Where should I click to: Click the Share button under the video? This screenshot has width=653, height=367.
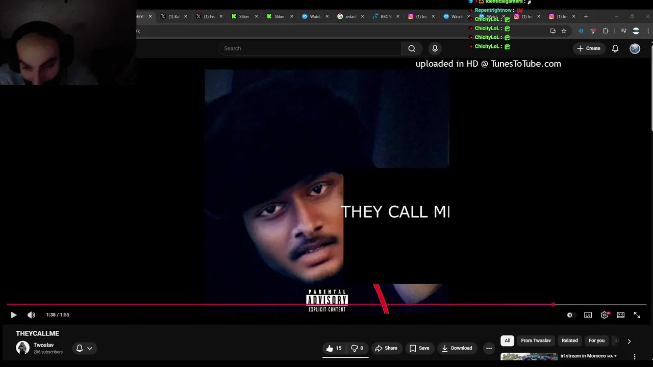(x=386, y=348)
